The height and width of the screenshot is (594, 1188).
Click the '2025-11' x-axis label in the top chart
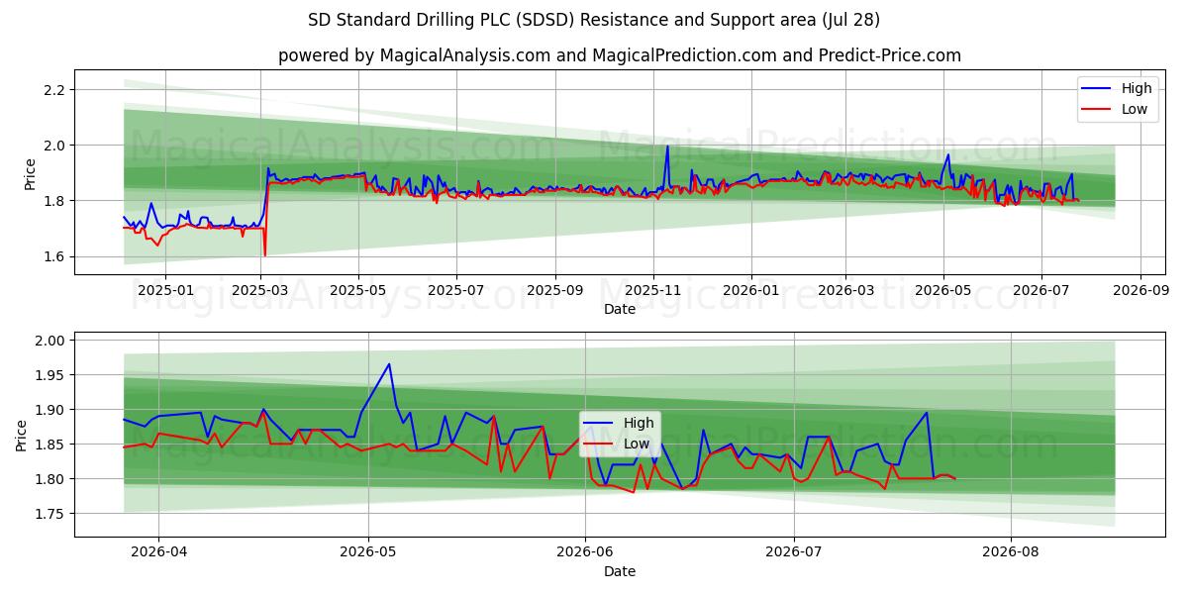pyautogui.click(x=652, y=291)
